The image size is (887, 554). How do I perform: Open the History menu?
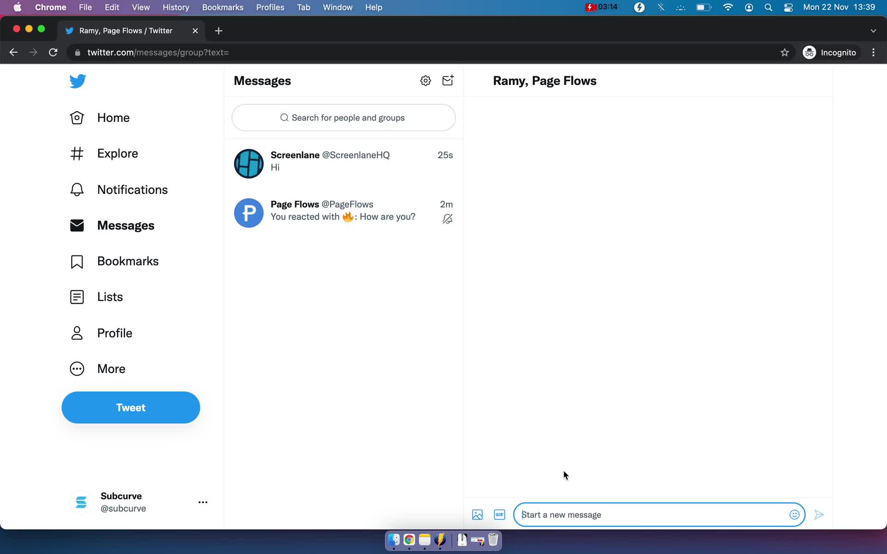pos(176,7)
